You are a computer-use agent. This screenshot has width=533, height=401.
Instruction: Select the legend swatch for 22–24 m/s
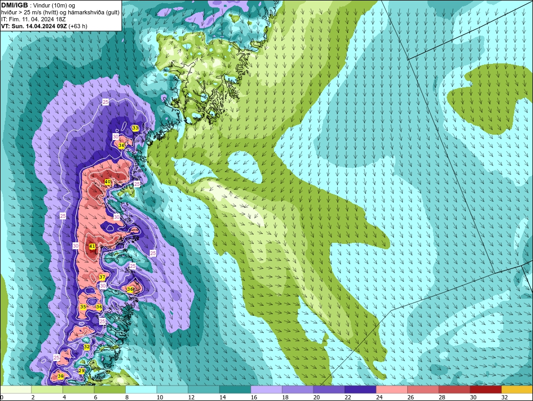(x=360, y=389)
